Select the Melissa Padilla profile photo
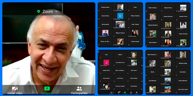The width and height of the screenshot is (193, 96). click(x=135, y=33)
